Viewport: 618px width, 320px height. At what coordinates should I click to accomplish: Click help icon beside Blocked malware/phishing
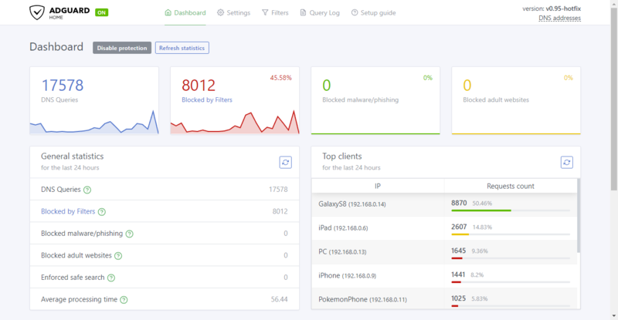[x=129, y=234]
